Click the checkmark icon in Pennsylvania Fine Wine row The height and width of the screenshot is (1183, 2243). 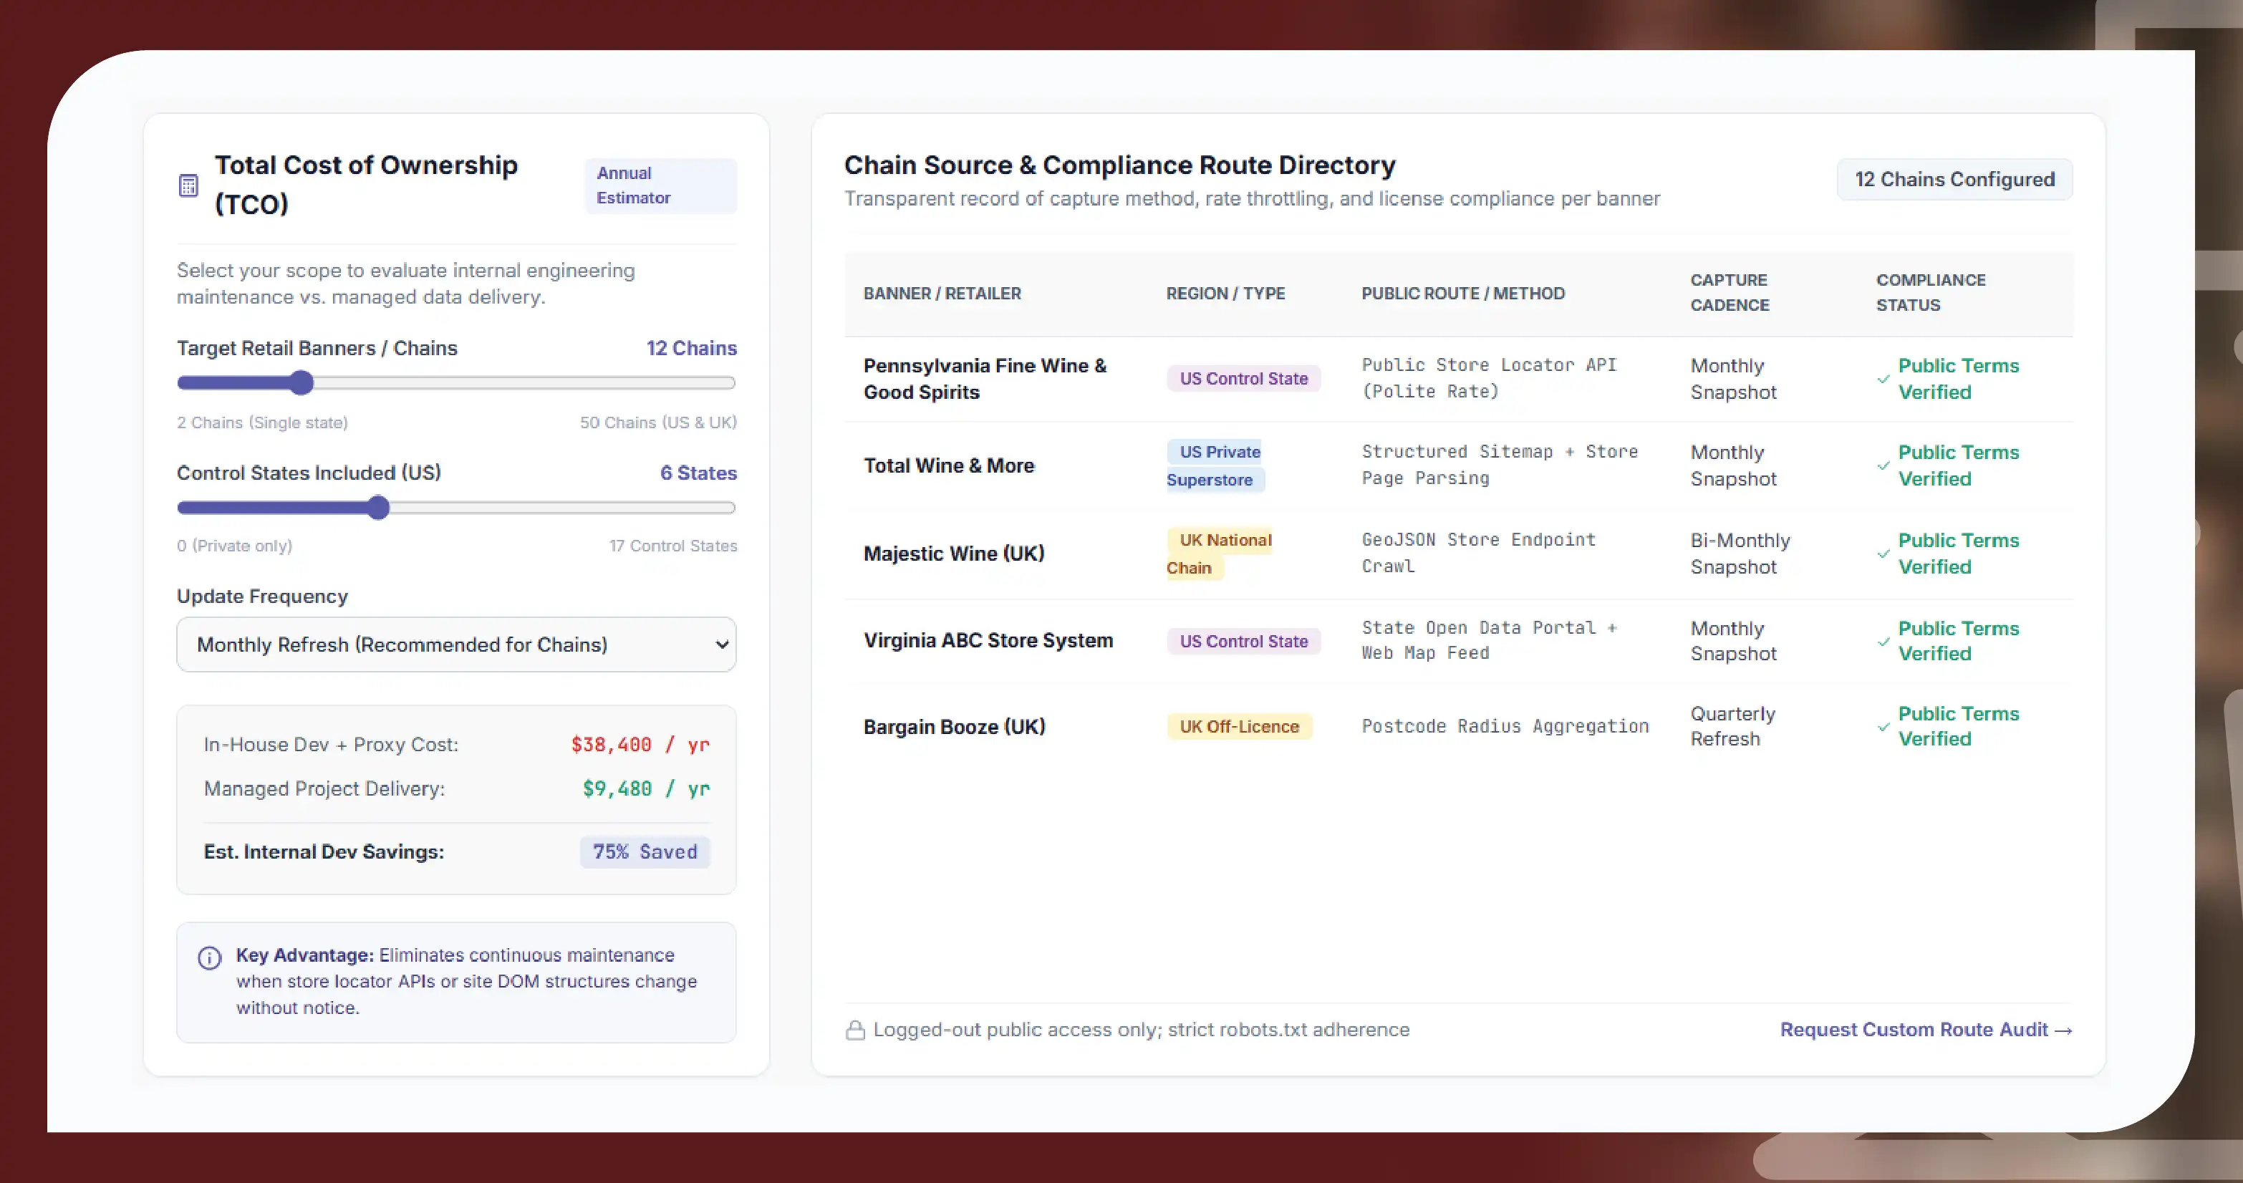coord(1883,380)
